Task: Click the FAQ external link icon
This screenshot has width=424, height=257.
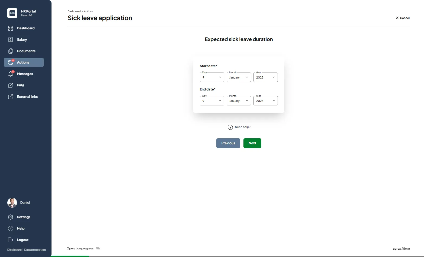Action: (x=11, y=85)
